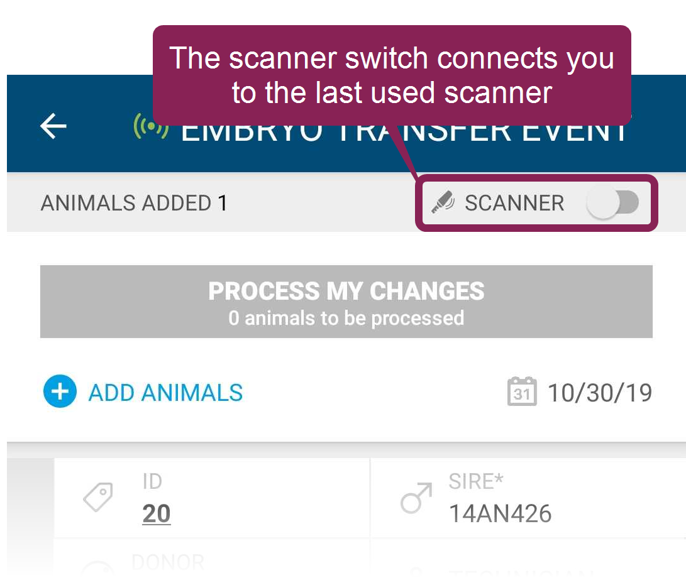Click the male symbol icon beside Sire
Viewport: 686px width, 585px height.
416,498
